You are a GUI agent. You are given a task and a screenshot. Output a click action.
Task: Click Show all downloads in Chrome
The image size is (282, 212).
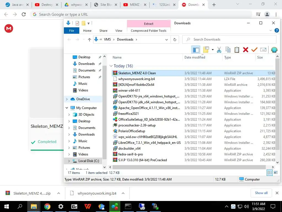coord(261,193)
